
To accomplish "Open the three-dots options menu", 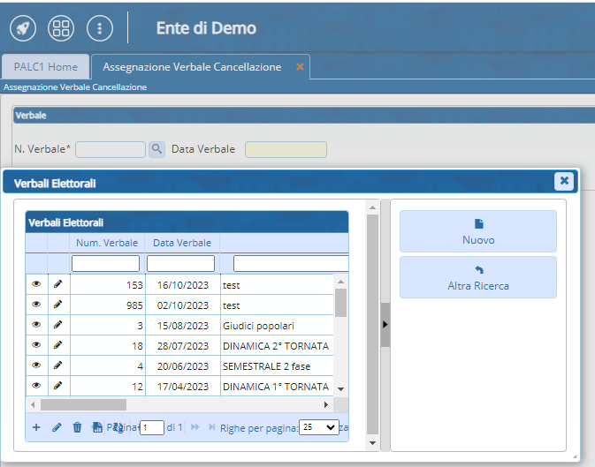I will (99, 28).
